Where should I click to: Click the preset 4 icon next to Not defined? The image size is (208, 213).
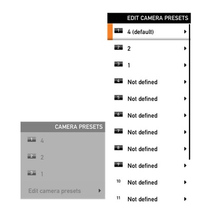tap(118, 81)
